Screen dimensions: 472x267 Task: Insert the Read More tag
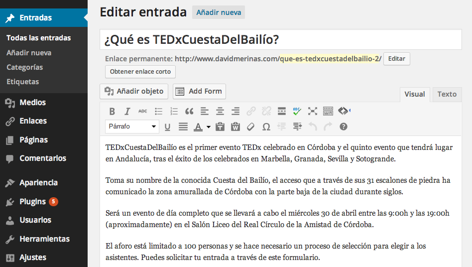point(282,112)
